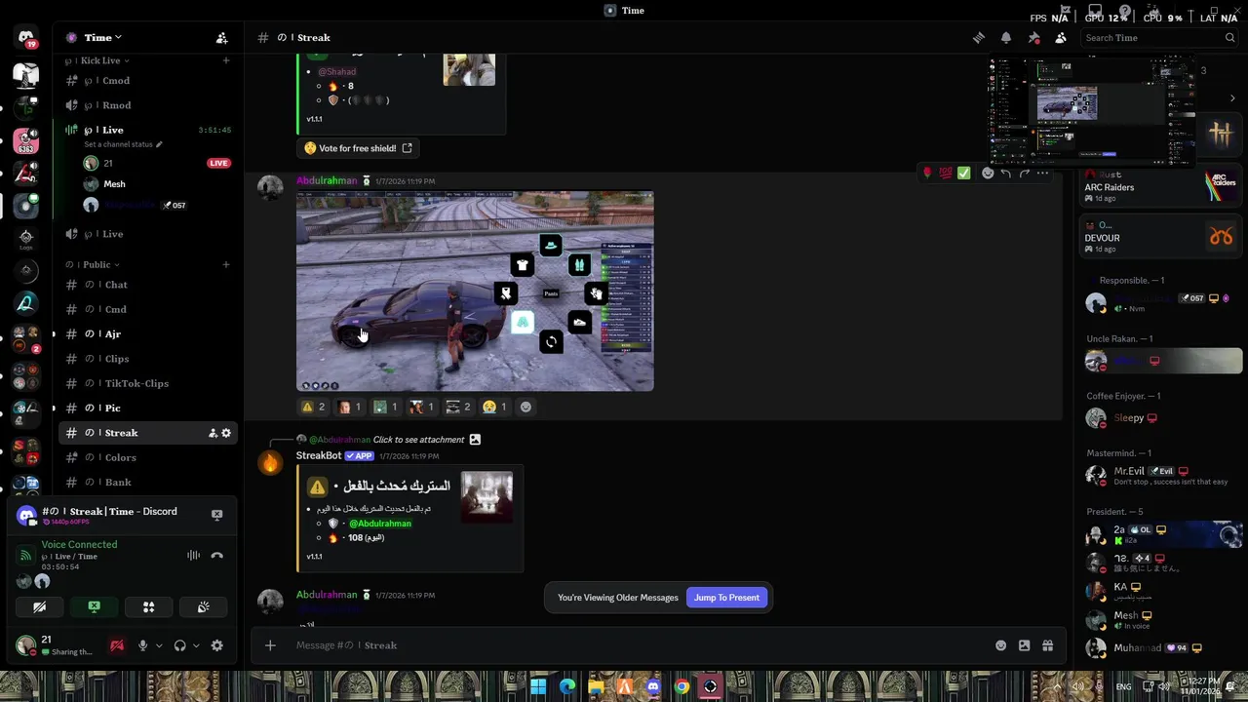Open activities launcher button

tap(148, 606)
